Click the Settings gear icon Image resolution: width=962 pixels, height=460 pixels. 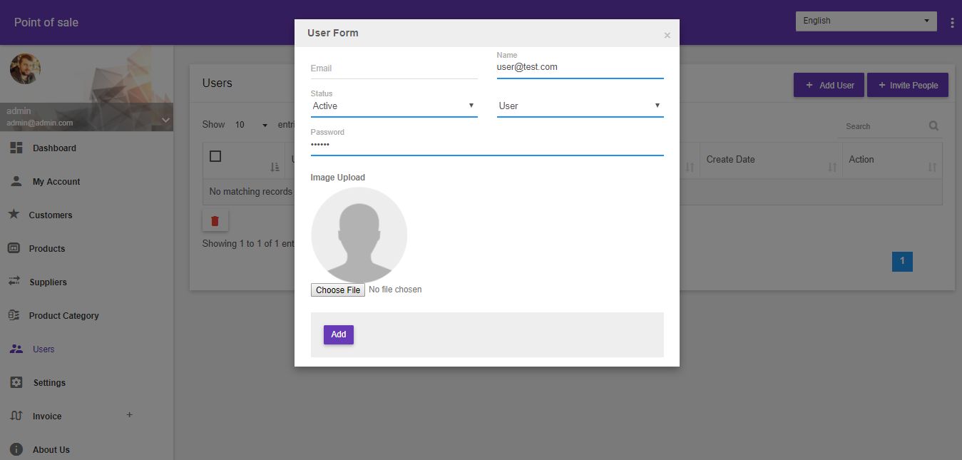16,382
